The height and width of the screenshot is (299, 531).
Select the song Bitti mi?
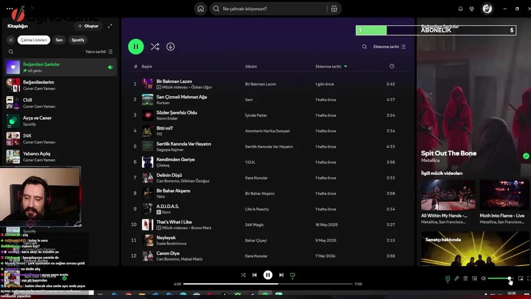click(x=164, y=128)
